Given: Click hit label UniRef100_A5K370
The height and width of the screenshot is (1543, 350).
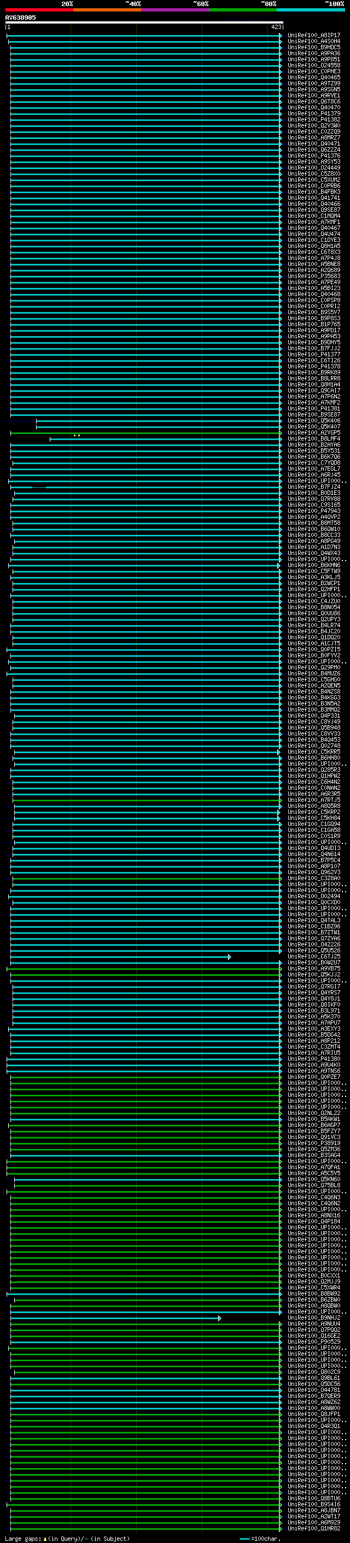Looking at the screenshot, I should point(313,1016).
